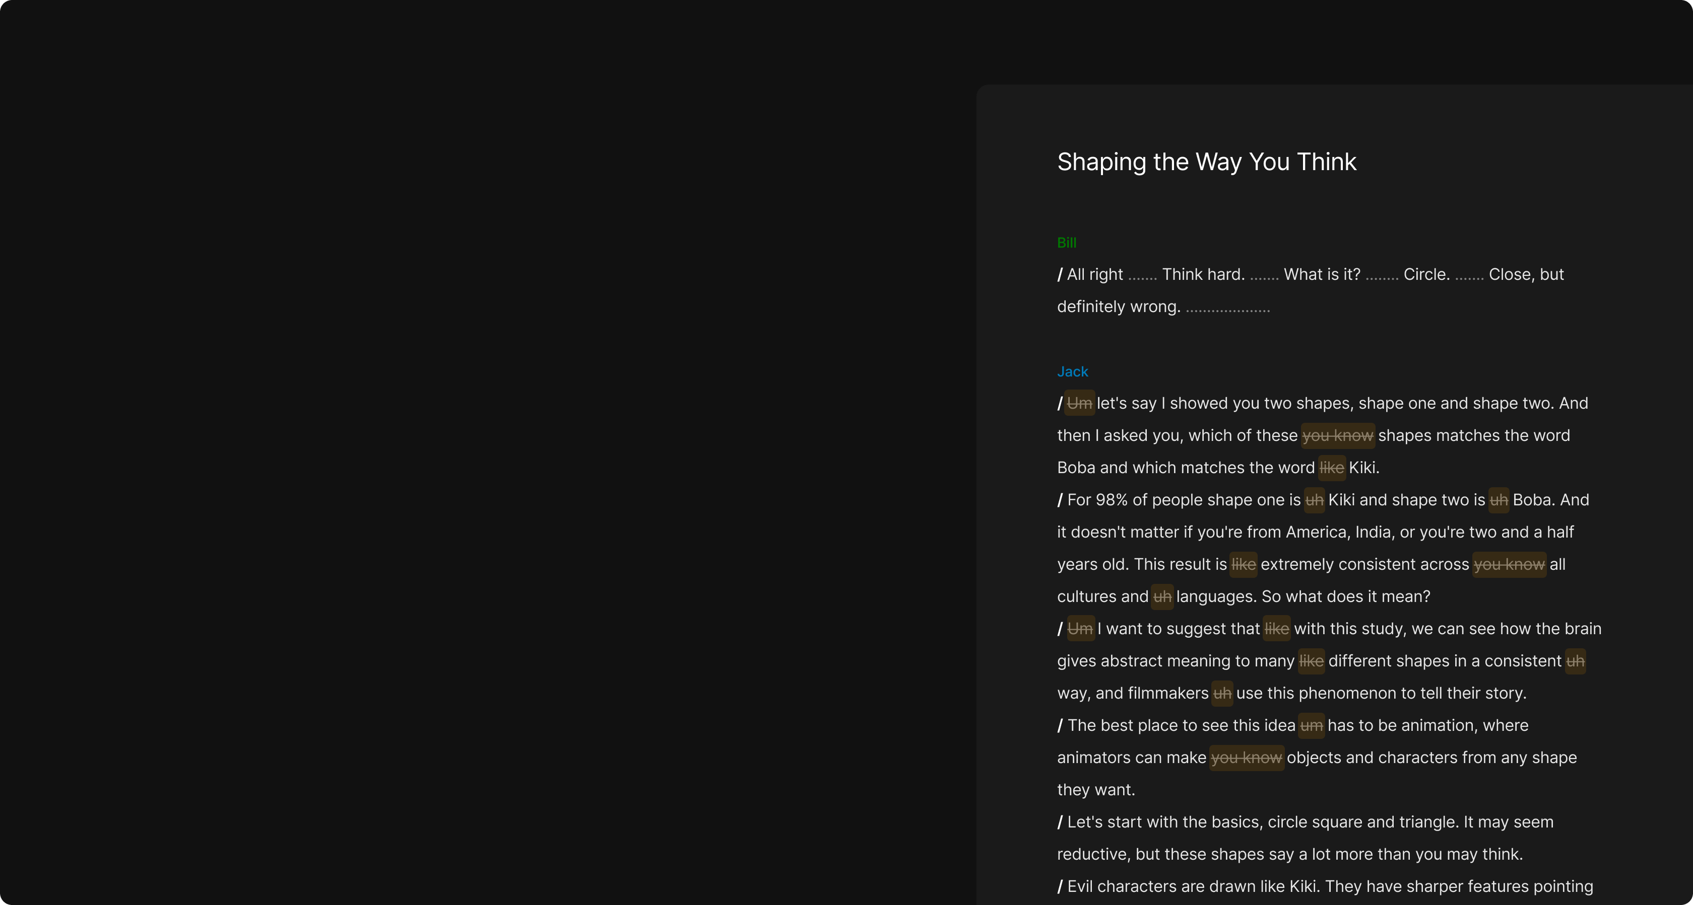This screenshot has height=905, width=1693.
Task: Click struck-out like before different shapes
Action: click(x=1311, y=661)
